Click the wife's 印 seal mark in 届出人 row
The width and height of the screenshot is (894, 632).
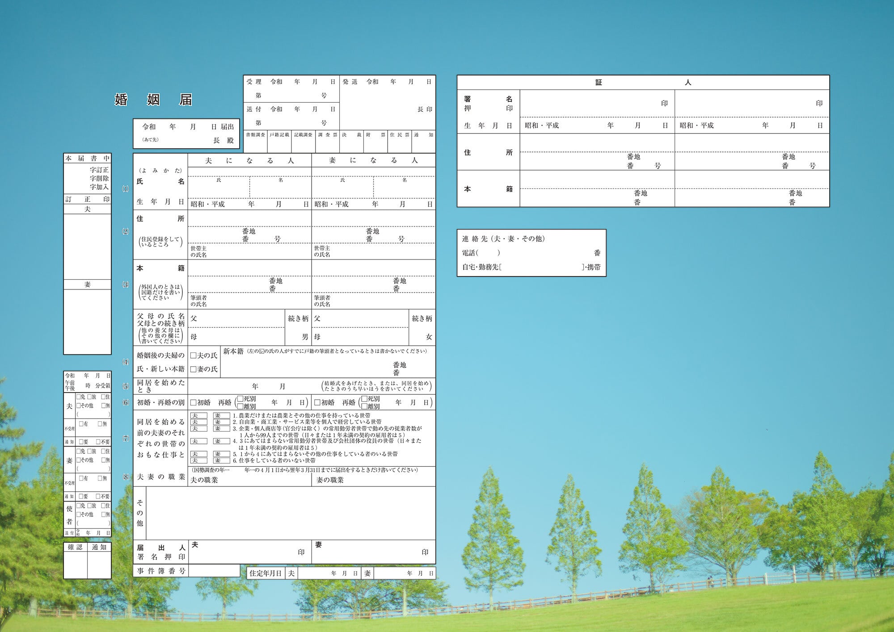point(425,552)
